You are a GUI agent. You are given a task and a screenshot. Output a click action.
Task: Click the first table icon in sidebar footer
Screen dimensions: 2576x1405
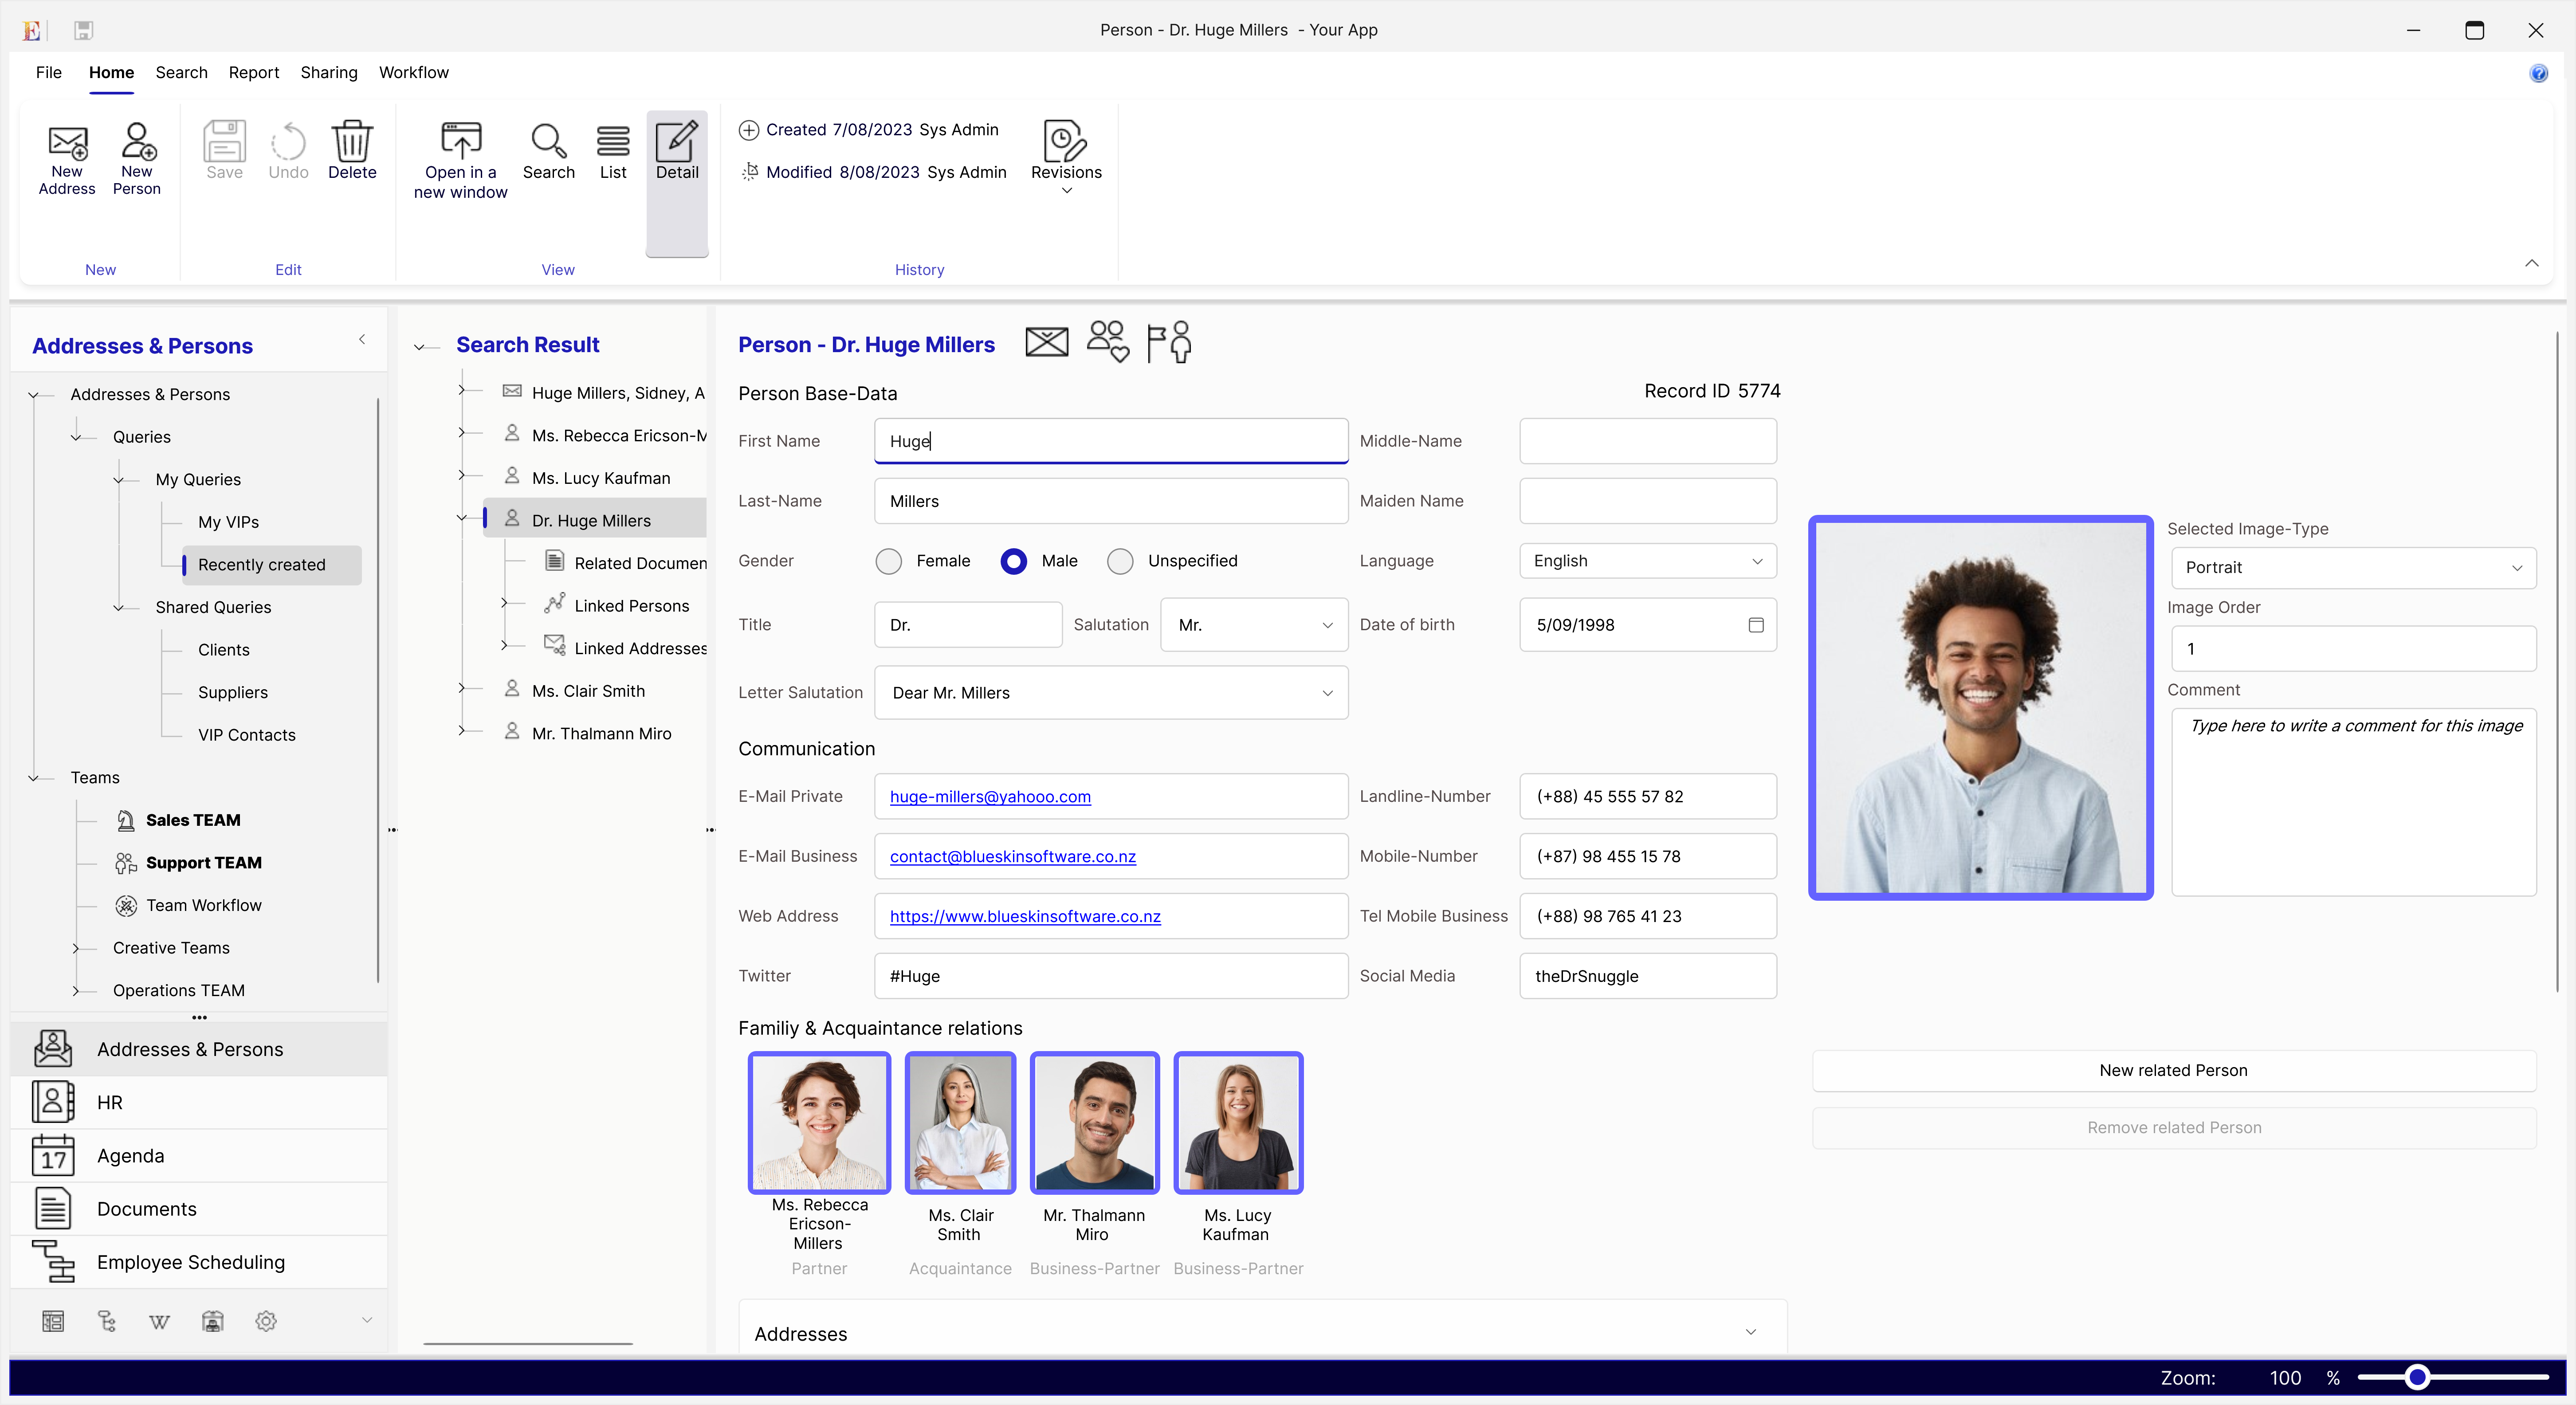[x=53, y=1321]
